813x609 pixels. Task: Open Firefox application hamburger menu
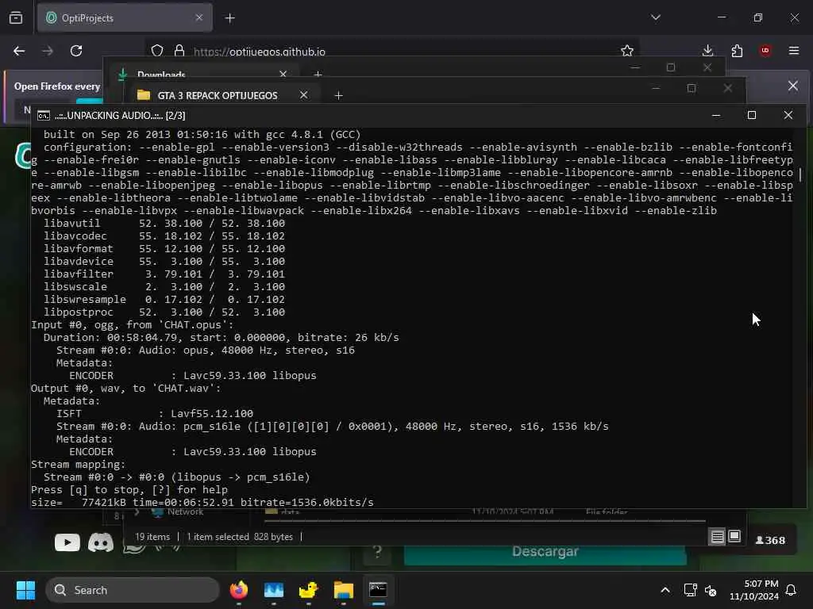(x=794, y=51)
